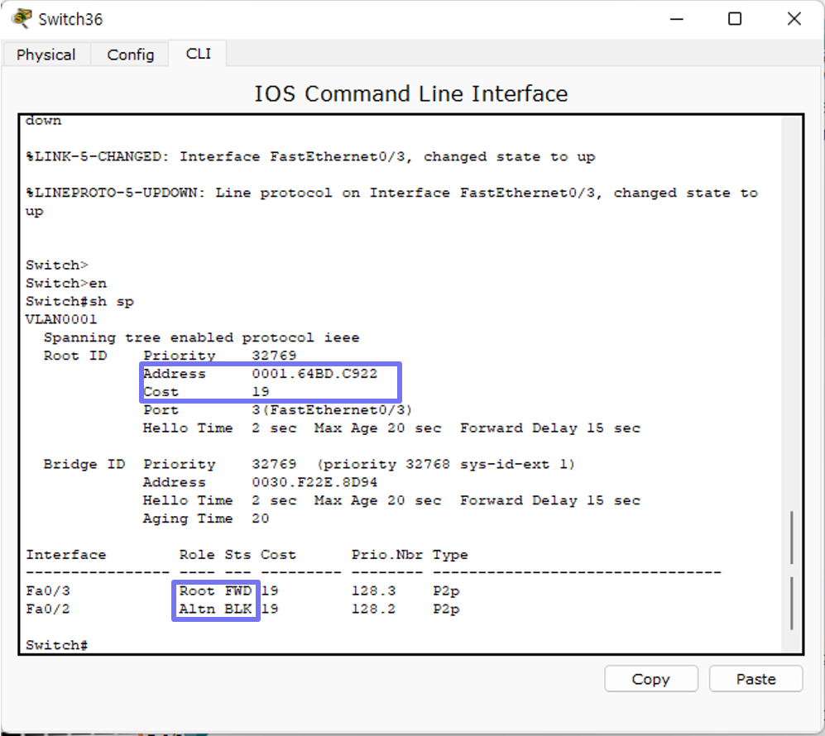This screenshot has height=736, width=825.
Task: Select the CLI tab
Action: click(198, 54)
